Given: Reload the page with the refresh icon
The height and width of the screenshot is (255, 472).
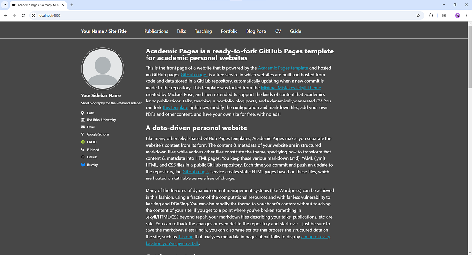Looking at the screenshot, I should point(23,15).
